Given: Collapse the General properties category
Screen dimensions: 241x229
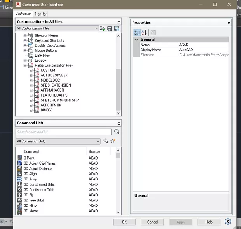Looking at the screenshot, I should tap(136, 40).
